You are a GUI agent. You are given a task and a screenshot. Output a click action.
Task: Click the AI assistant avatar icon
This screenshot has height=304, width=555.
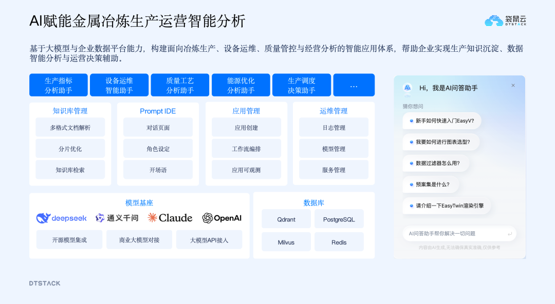point(408,88)
